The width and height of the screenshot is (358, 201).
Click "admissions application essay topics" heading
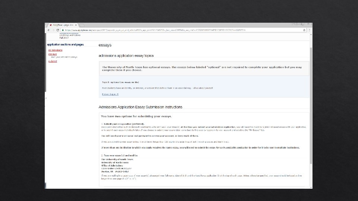126,55
